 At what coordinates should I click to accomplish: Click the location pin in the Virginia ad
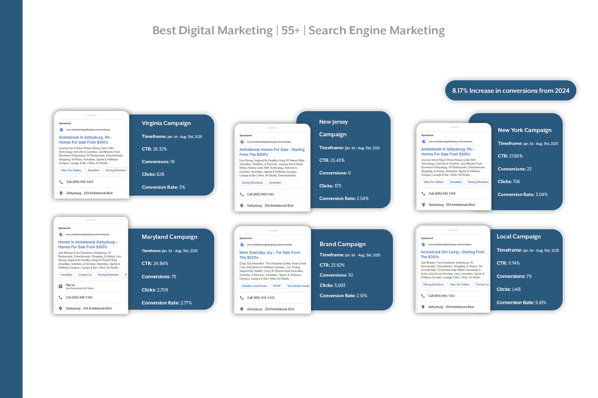61,193
